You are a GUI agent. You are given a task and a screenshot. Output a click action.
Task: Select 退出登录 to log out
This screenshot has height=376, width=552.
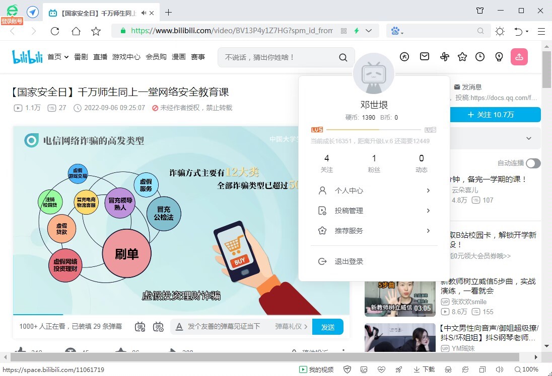click(349, 261)
